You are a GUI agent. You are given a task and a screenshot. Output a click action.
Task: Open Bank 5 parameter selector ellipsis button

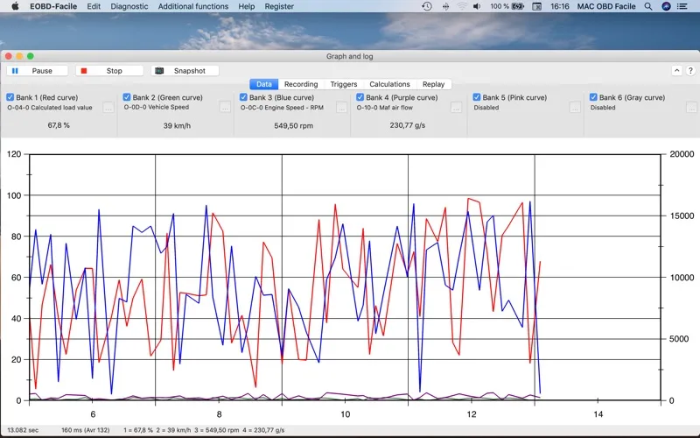tap(575, 108)
